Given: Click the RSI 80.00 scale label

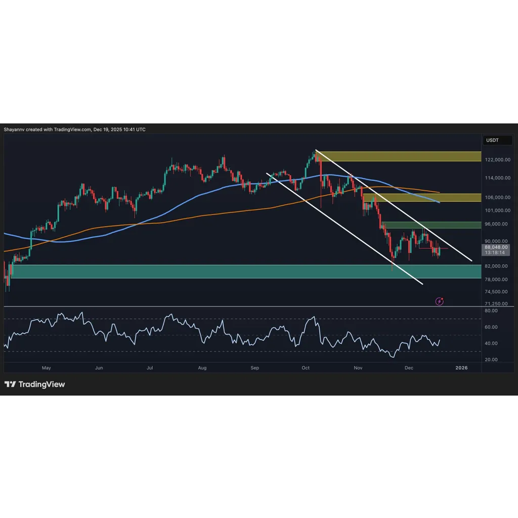Looking at the screenshot, I should 491,311.
